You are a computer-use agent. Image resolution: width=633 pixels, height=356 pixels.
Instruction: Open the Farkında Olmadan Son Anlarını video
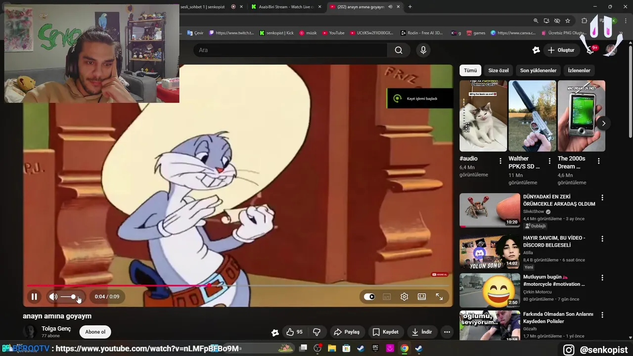point(558,317)
